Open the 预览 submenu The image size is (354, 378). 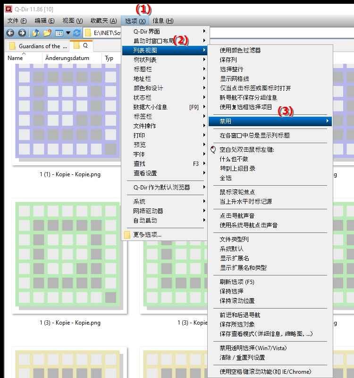(x=165, y=145)
